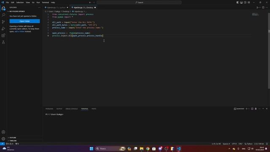Maximize the terminal panel size
Screen dimensions: 270x152
click(x=263, y=109)
